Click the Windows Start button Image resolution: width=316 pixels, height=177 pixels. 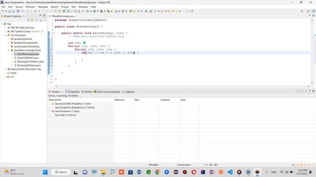(x=45, y=172)
